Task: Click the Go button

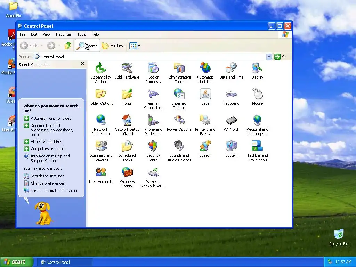Action: click(281, 57)
